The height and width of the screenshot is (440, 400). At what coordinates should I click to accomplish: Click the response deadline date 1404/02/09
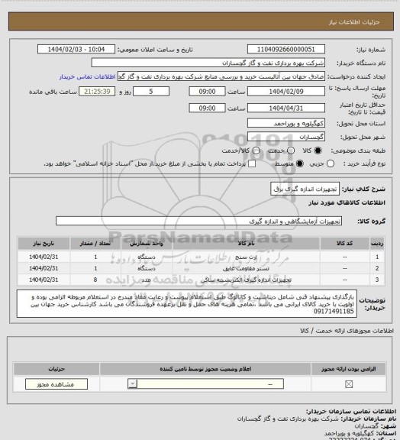(286, 92)
